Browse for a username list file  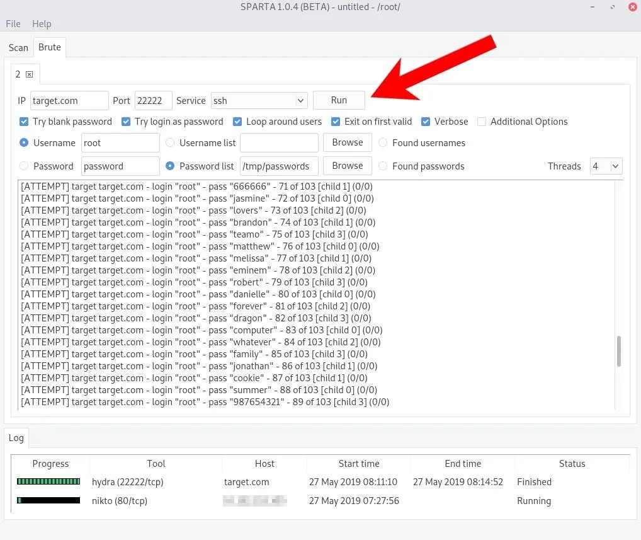click(x=348, y=142)
